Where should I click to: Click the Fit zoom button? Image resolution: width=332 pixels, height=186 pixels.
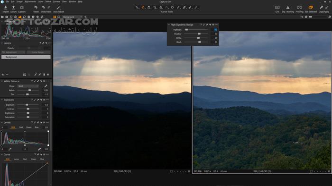coord(302,17)
